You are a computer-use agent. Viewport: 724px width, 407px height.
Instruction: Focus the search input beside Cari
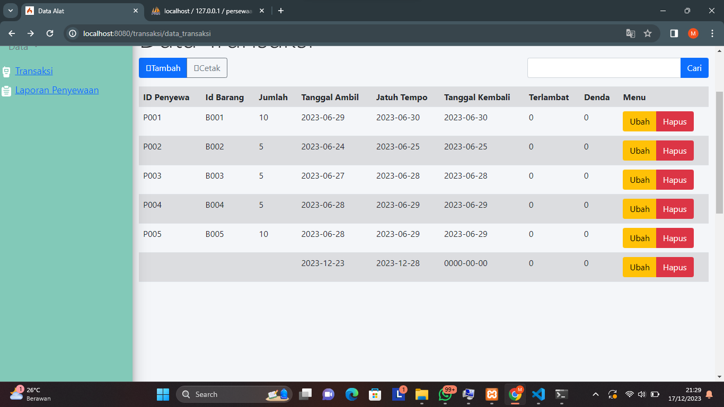pyautogui.click(x=604, y=68)
